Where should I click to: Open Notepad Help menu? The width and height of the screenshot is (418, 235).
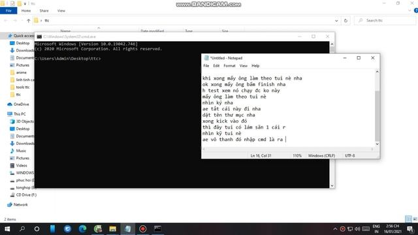[x=255, y=65]
